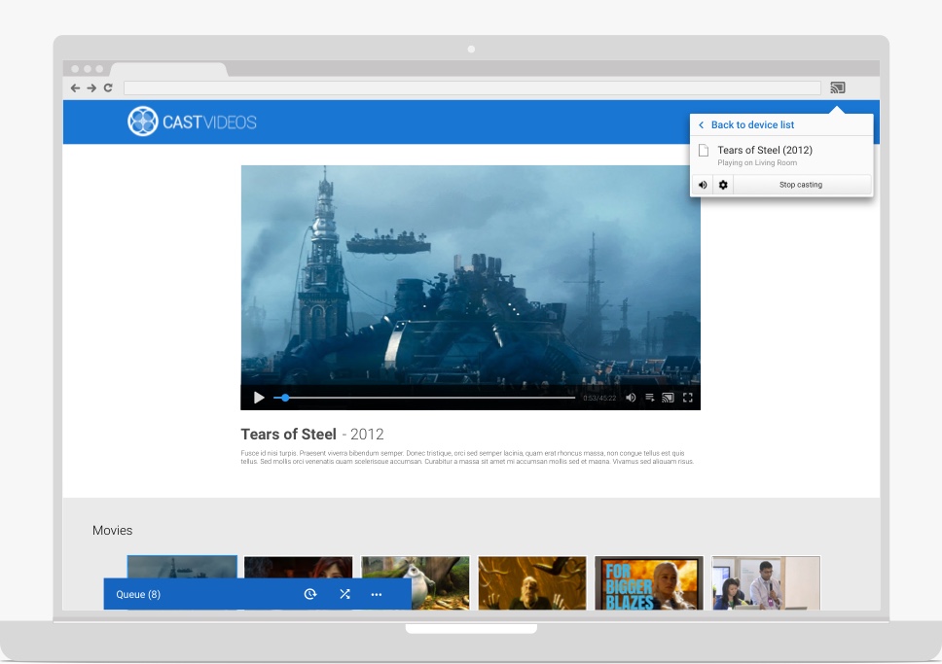Viewport: 942px width, 664px height.
Task: Open the playlist queue icon in player
Action: [649, 398]
